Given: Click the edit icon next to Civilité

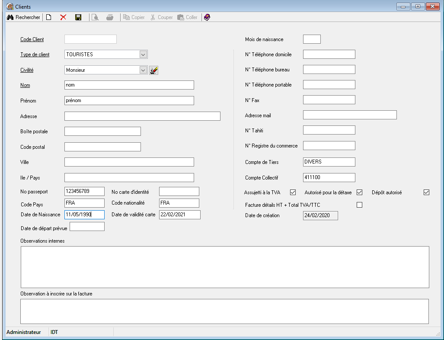Looking at the screenshot, I should coord(153,70).
